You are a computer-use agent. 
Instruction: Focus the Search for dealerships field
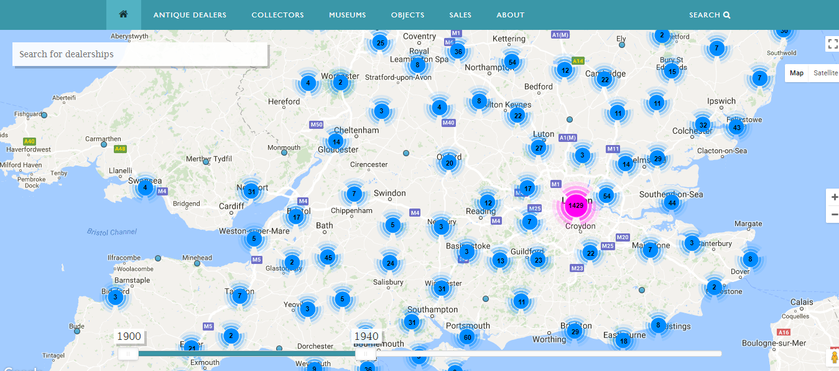[x=140, y=54]
